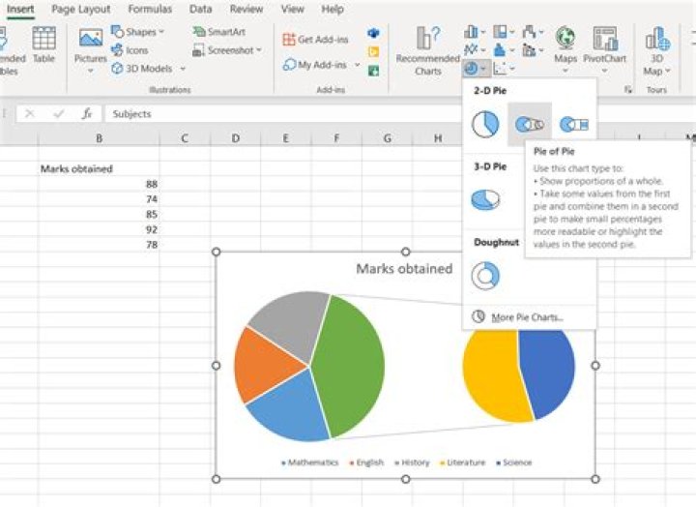Click the Table icon in ribbon

(x=43, y=45)
